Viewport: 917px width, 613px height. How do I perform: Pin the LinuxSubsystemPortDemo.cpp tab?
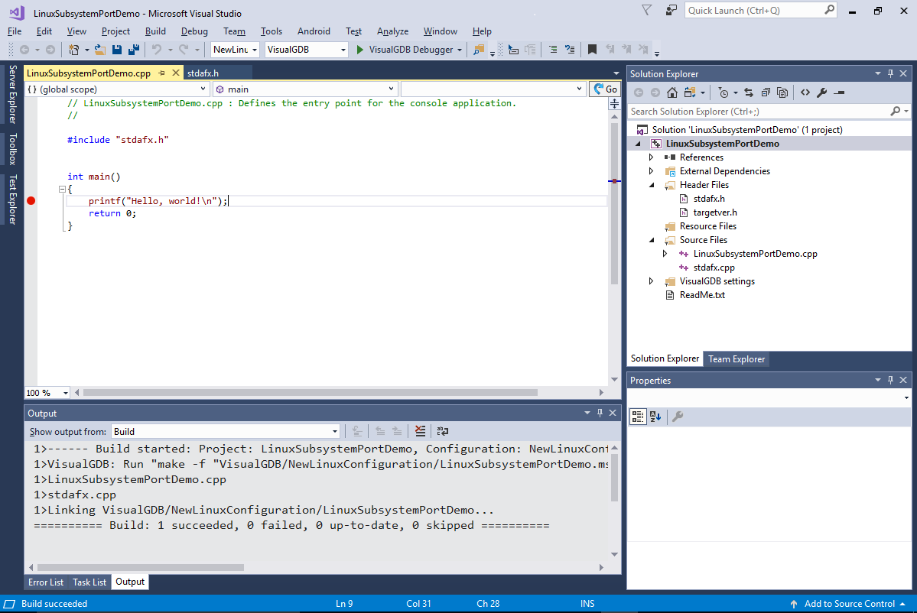(x=161, y=73)
